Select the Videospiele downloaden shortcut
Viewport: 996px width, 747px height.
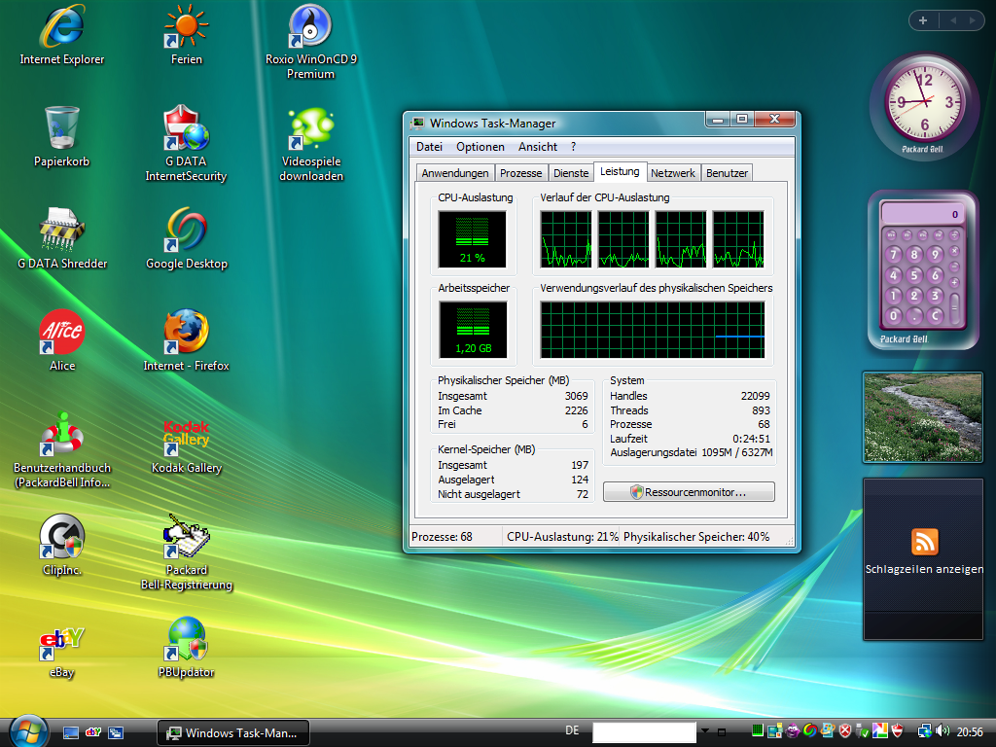tap(310, 144)
